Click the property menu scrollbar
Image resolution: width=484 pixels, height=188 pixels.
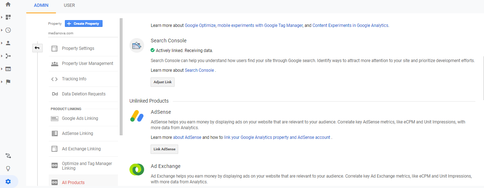tap(121, 77)
